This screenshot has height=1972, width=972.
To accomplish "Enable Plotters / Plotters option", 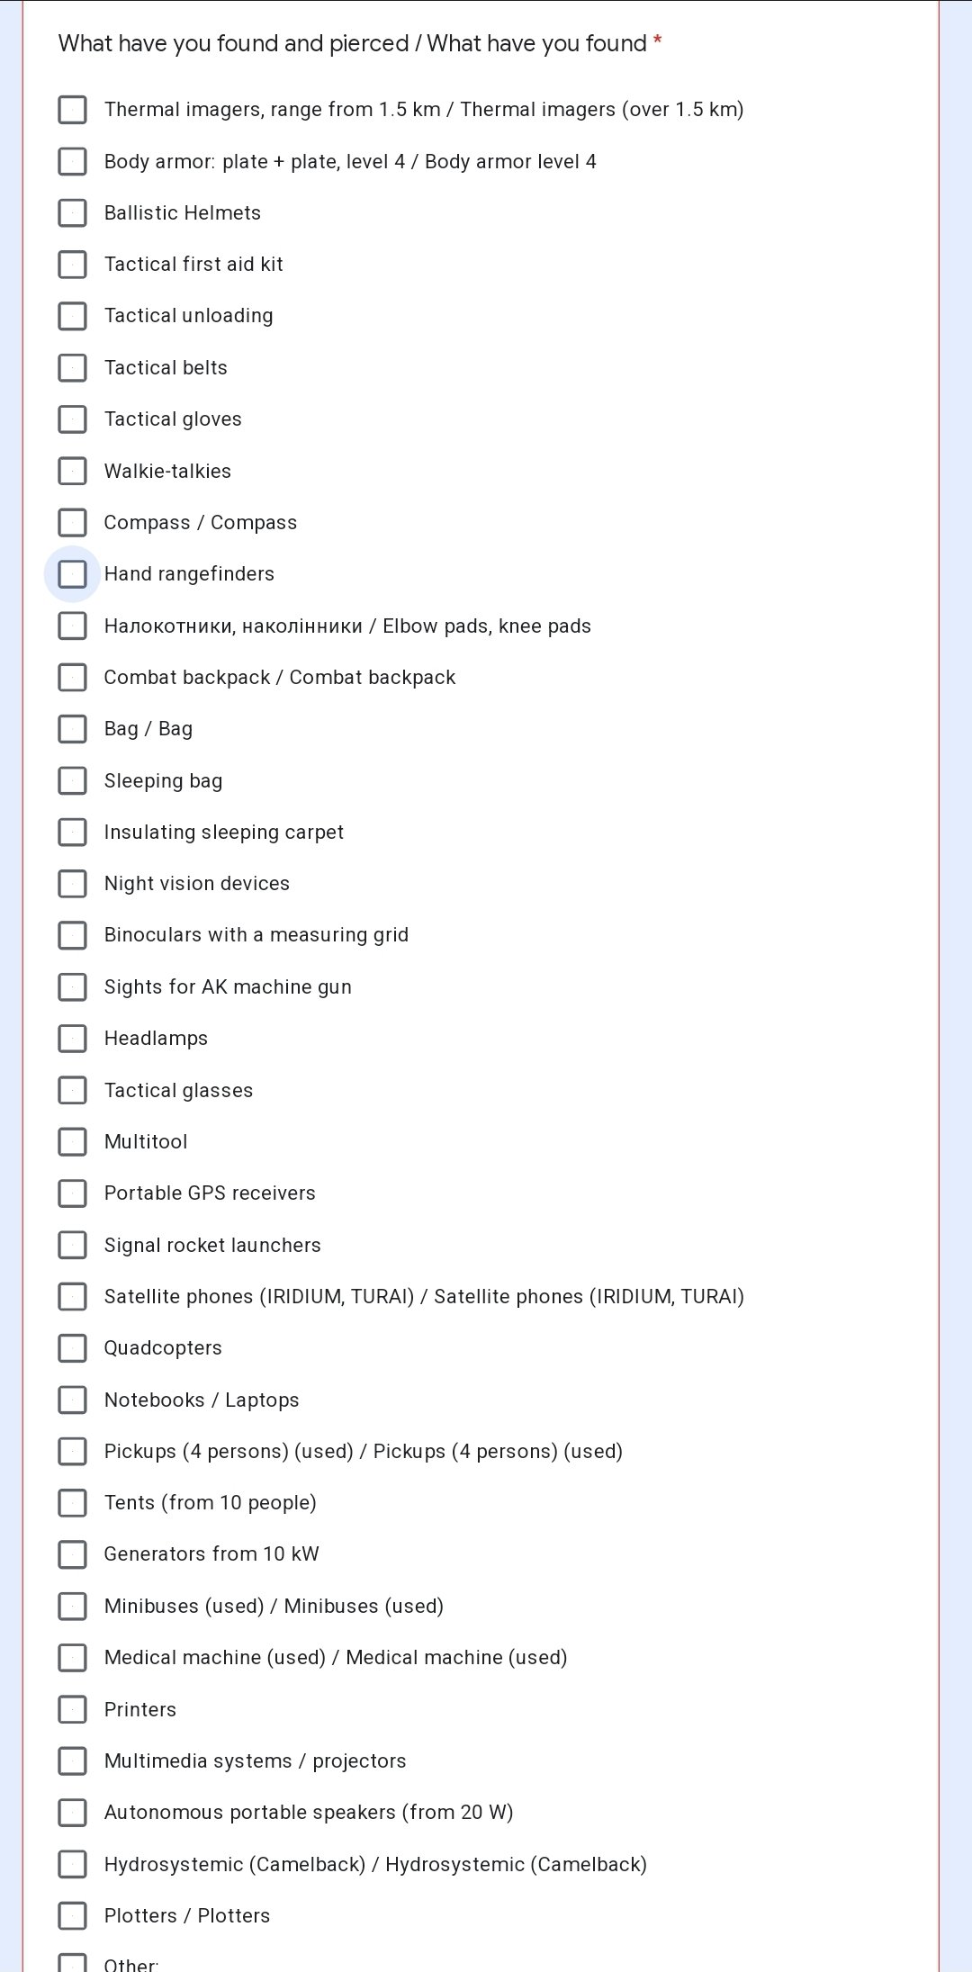I will (72, 1916).
